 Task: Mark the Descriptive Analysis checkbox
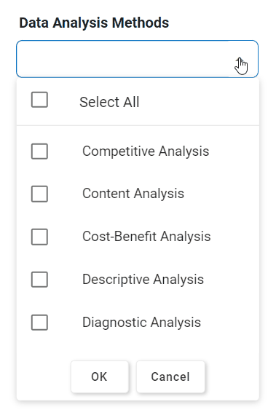[x=39, y=279]
